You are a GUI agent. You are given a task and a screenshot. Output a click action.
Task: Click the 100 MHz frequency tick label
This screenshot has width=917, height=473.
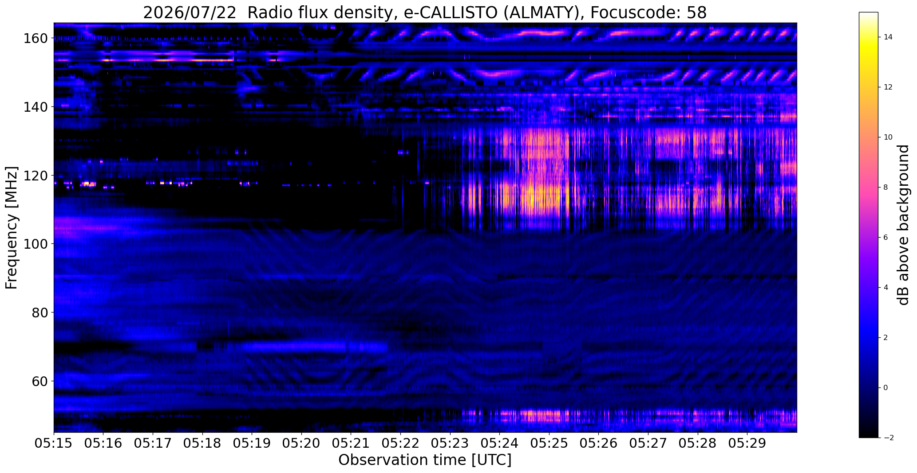35,244
